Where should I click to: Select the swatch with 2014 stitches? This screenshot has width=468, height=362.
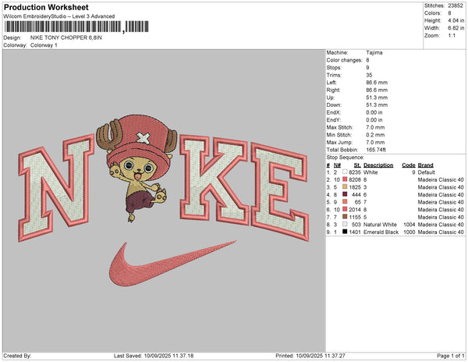click(345, 209)
